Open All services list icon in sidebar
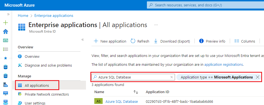 coord(6,49)
